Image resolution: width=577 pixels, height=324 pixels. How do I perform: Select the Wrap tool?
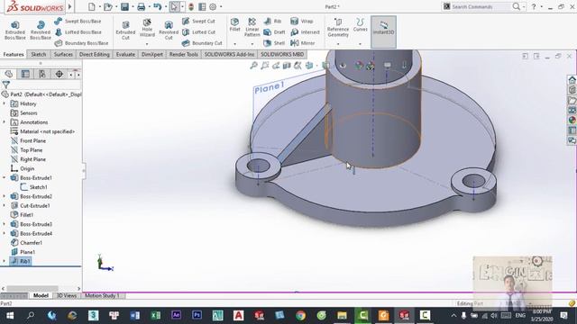click(302, 22)
